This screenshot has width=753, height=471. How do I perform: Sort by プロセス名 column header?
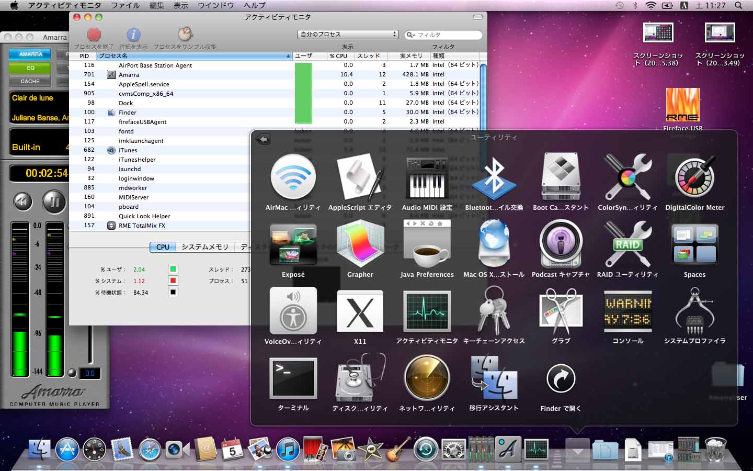194,55
